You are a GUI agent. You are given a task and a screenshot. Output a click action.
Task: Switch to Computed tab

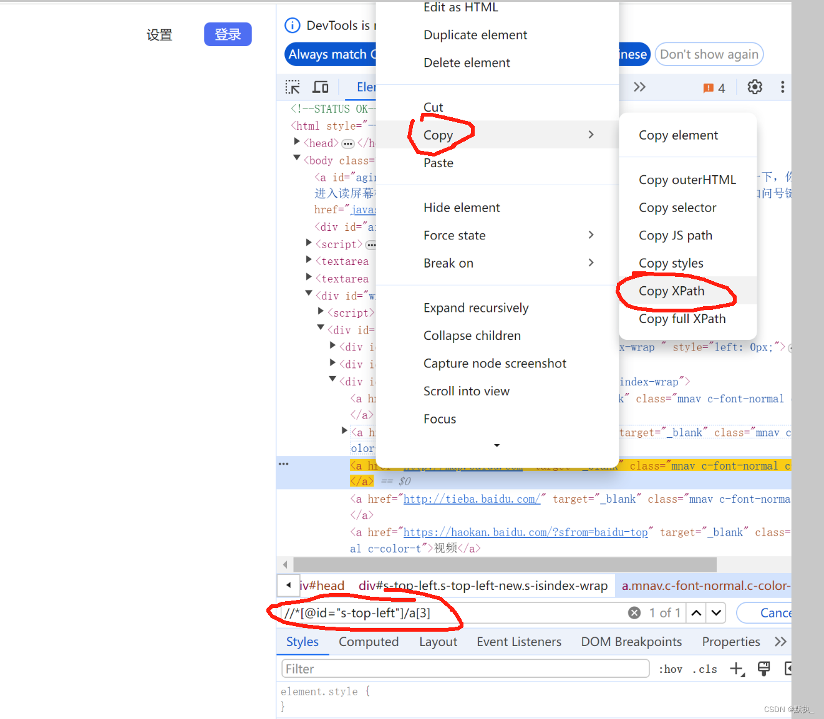click(369, 642)
